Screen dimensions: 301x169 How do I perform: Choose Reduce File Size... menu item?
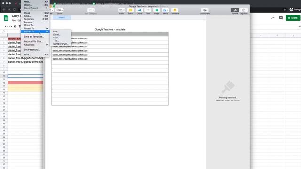point(35,41)
